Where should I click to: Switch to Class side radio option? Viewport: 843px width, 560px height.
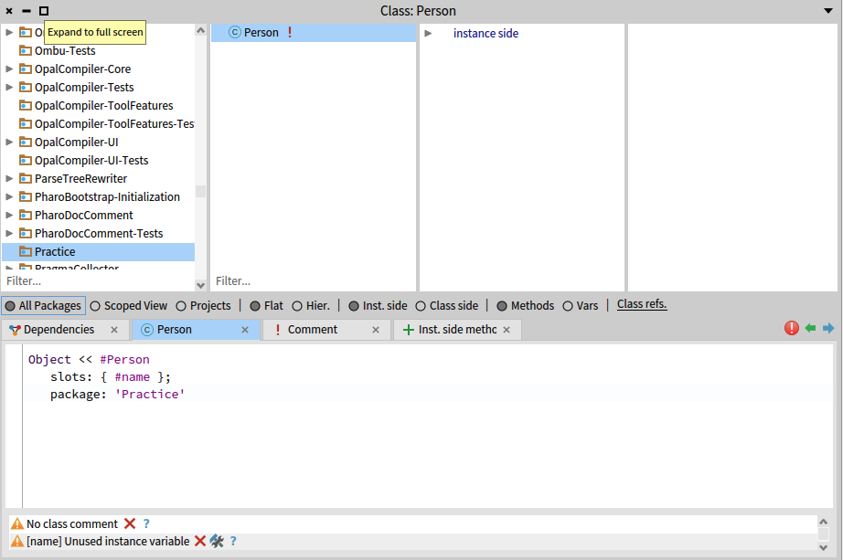pos(421,306)
